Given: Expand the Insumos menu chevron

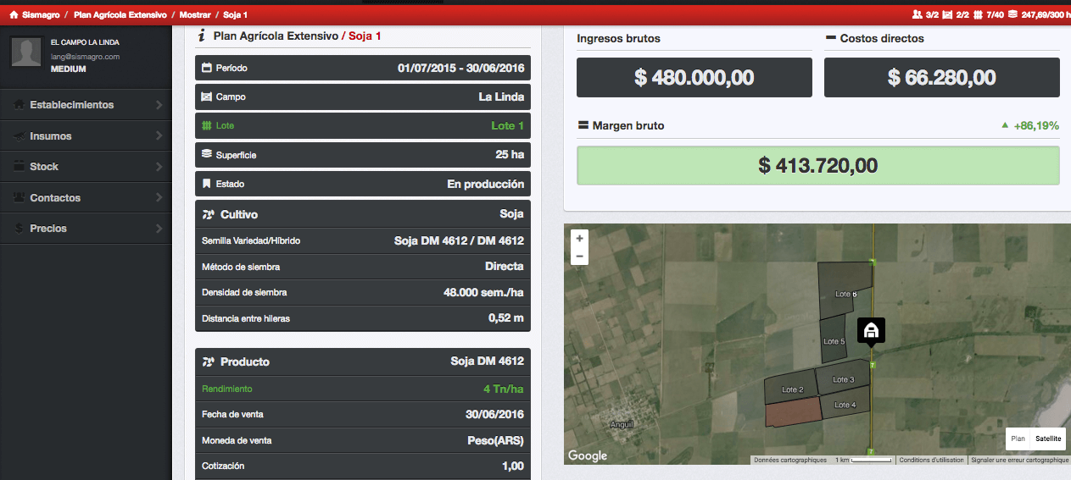Looking at the screenshot, I should [x=159, y=136].
